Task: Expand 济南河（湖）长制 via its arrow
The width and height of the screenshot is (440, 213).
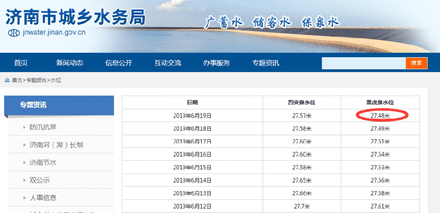Action: pos(24,145)
